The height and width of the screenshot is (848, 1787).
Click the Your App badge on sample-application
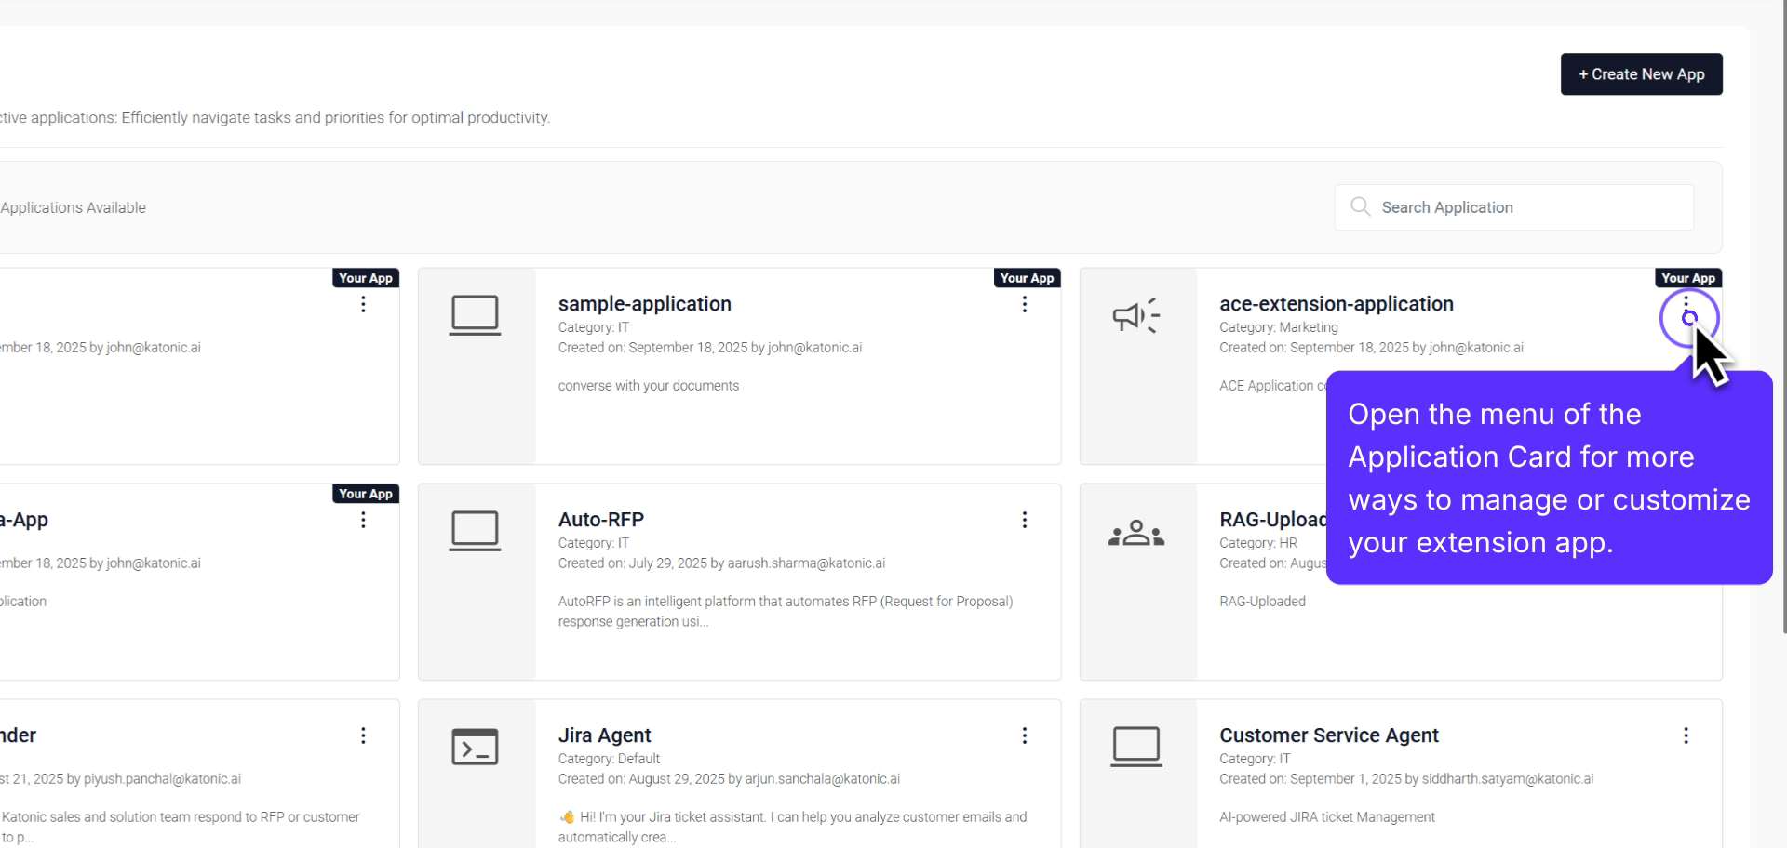[1027, 277]
